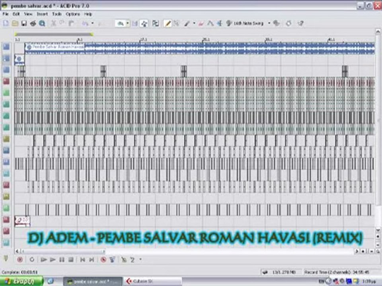The height and width of the screenshot is (286, 382).
Task: Click the small event on the second track
Action: (19, 59)
